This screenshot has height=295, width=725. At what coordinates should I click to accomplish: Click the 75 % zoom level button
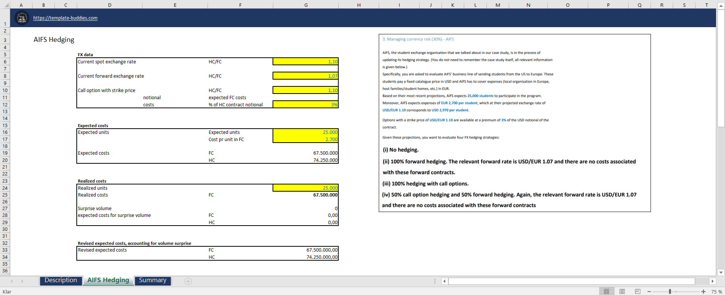coord(717,292)
